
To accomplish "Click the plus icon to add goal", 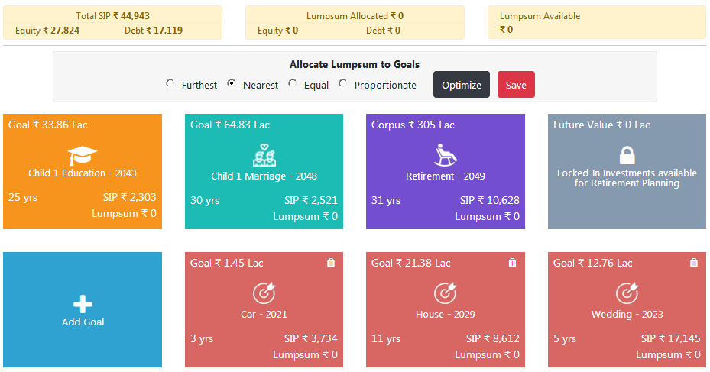I will point(83,304).
